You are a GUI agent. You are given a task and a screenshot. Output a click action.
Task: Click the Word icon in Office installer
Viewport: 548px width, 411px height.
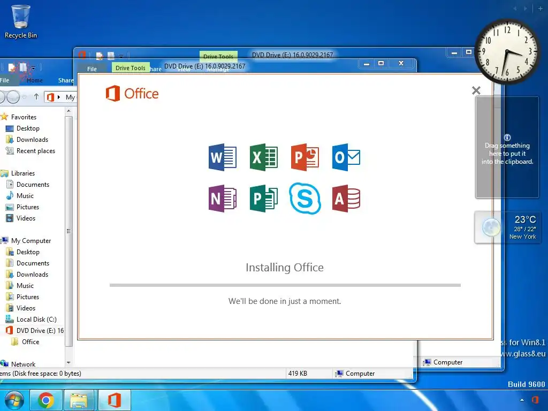[222, 157]
